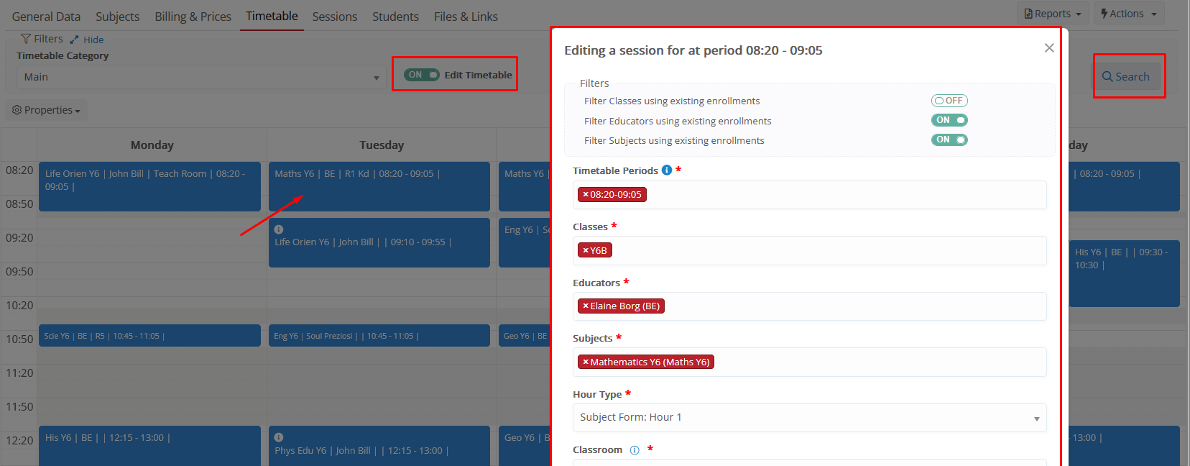
Task: Click the info icon next to Classroom
Action: pos(635,450)
